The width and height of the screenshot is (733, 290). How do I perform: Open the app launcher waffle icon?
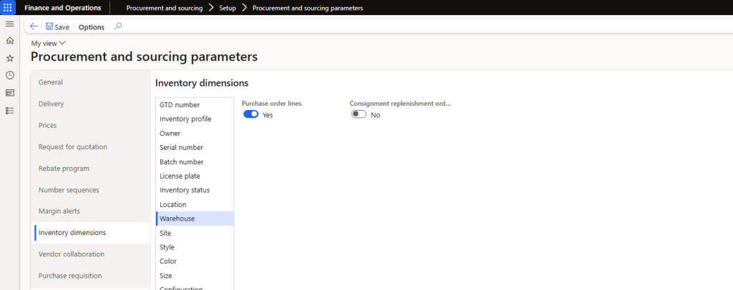click(9, 8)
